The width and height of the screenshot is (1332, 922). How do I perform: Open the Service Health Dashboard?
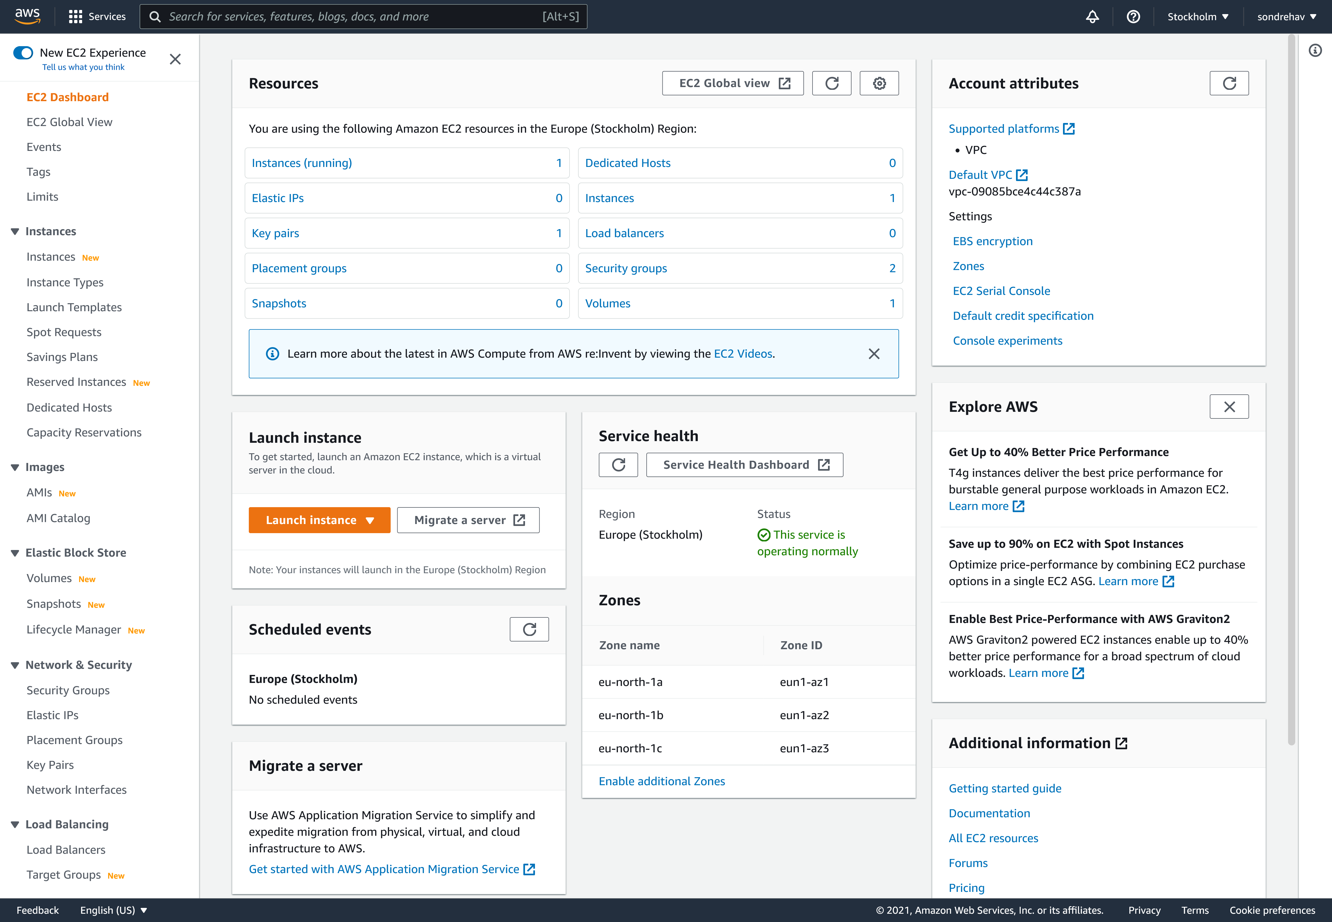pos(744,465)
